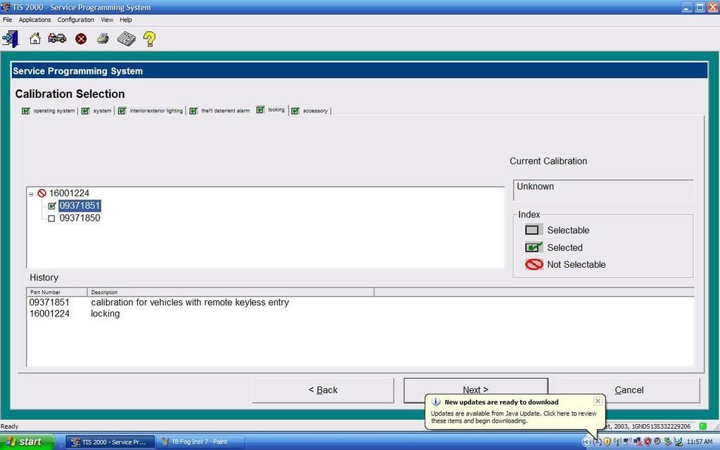The height and width of the screenshot is (450, 720).
Task: Click the green status indicator in status bar
Action: pyautogui.click(x=702, y=426)
